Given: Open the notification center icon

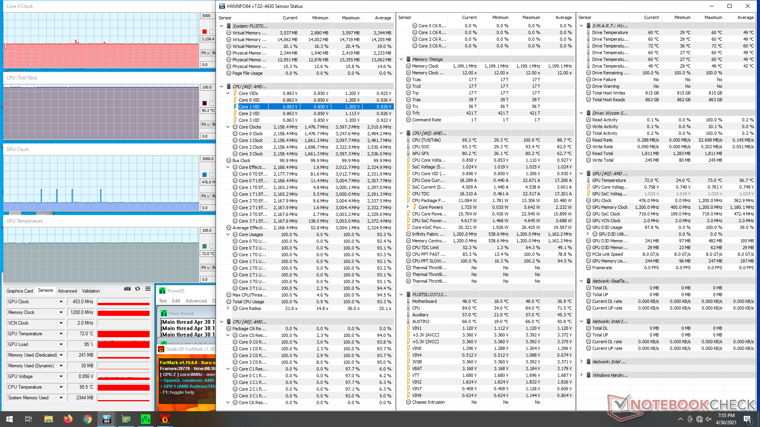Looking at the screenshot, I should (747, 419).
